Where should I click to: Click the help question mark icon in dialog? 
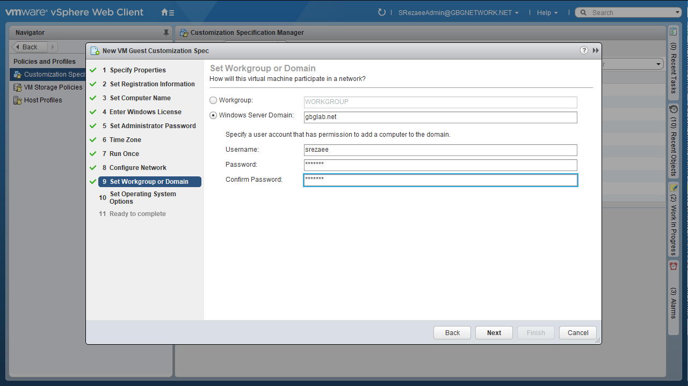point(584,50)
